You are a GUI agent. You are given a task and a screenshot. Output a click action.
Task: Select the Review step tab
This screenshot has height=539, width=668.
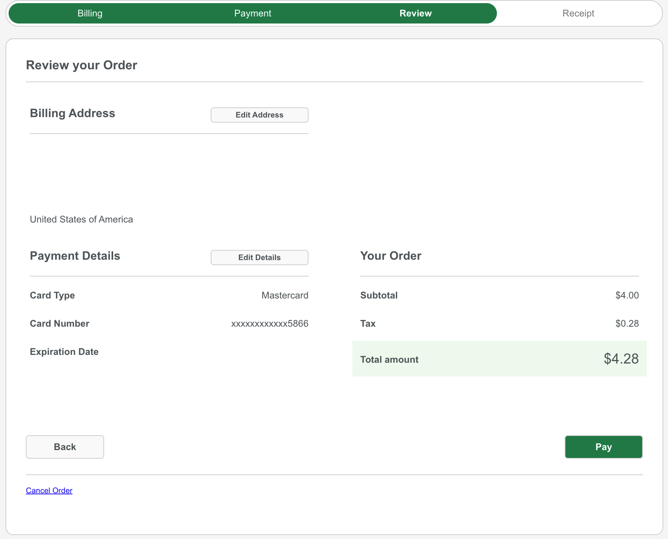coord(415,13)
